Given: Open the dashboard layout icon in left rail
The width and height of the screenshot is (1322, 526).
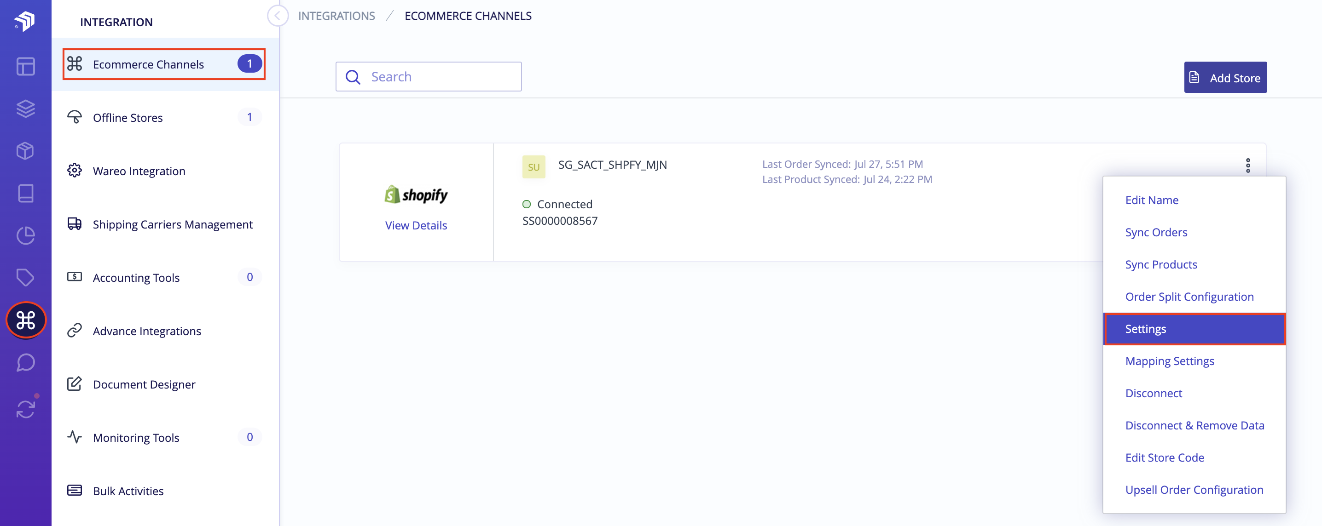Looking at the screenshot, I should 25,67.
